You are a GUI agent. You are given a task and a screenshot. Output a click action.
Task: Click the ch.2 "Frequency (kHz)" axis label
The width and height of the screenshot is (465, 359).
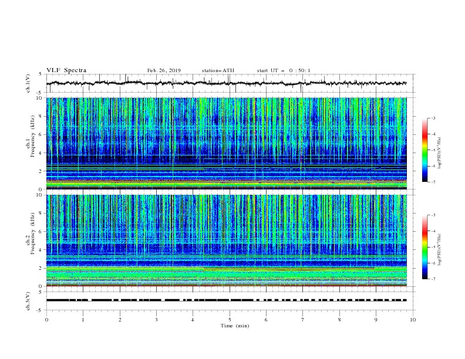click(33, 233)
